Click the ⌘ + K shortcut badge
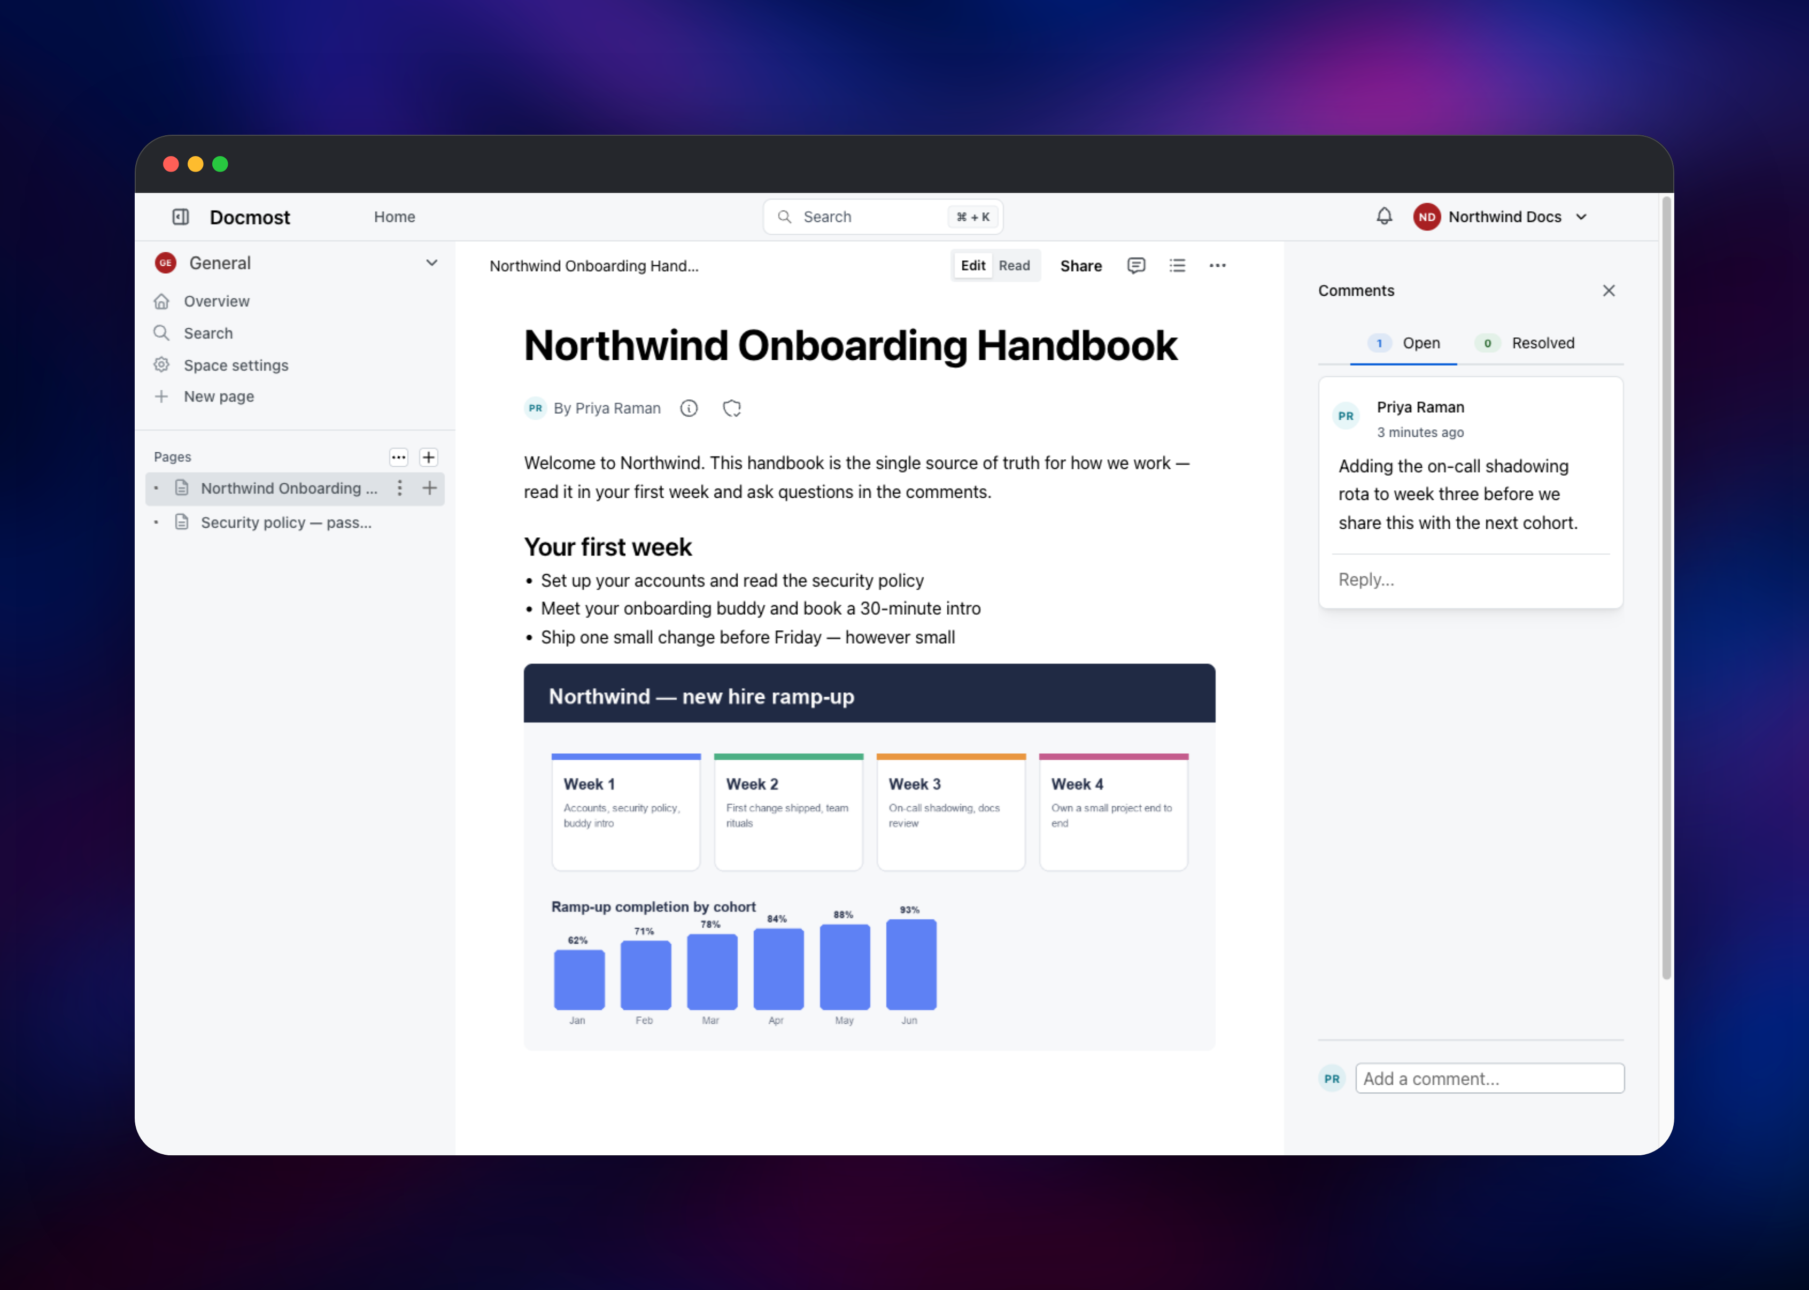The image size is (1809, 1290). [973, 217]
